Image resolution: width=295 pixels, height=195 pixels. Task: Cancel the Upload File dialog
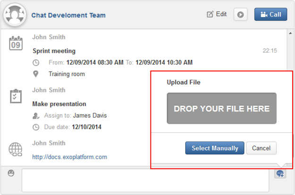pos(261,148)
